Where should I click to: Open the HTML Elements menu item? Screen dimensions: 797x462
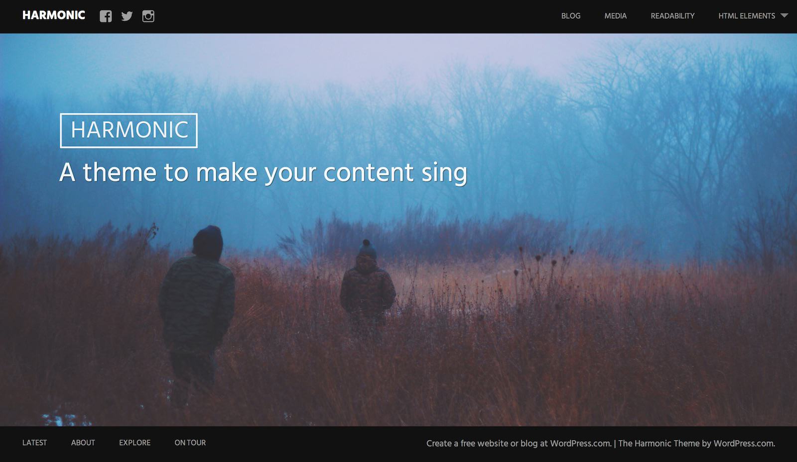(746, 16)
